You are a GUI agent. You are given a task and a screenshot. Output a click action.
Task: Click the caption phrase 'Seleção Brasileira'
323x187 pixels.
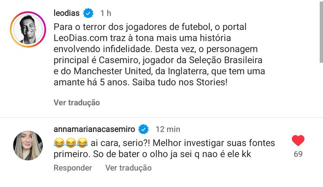226,60
